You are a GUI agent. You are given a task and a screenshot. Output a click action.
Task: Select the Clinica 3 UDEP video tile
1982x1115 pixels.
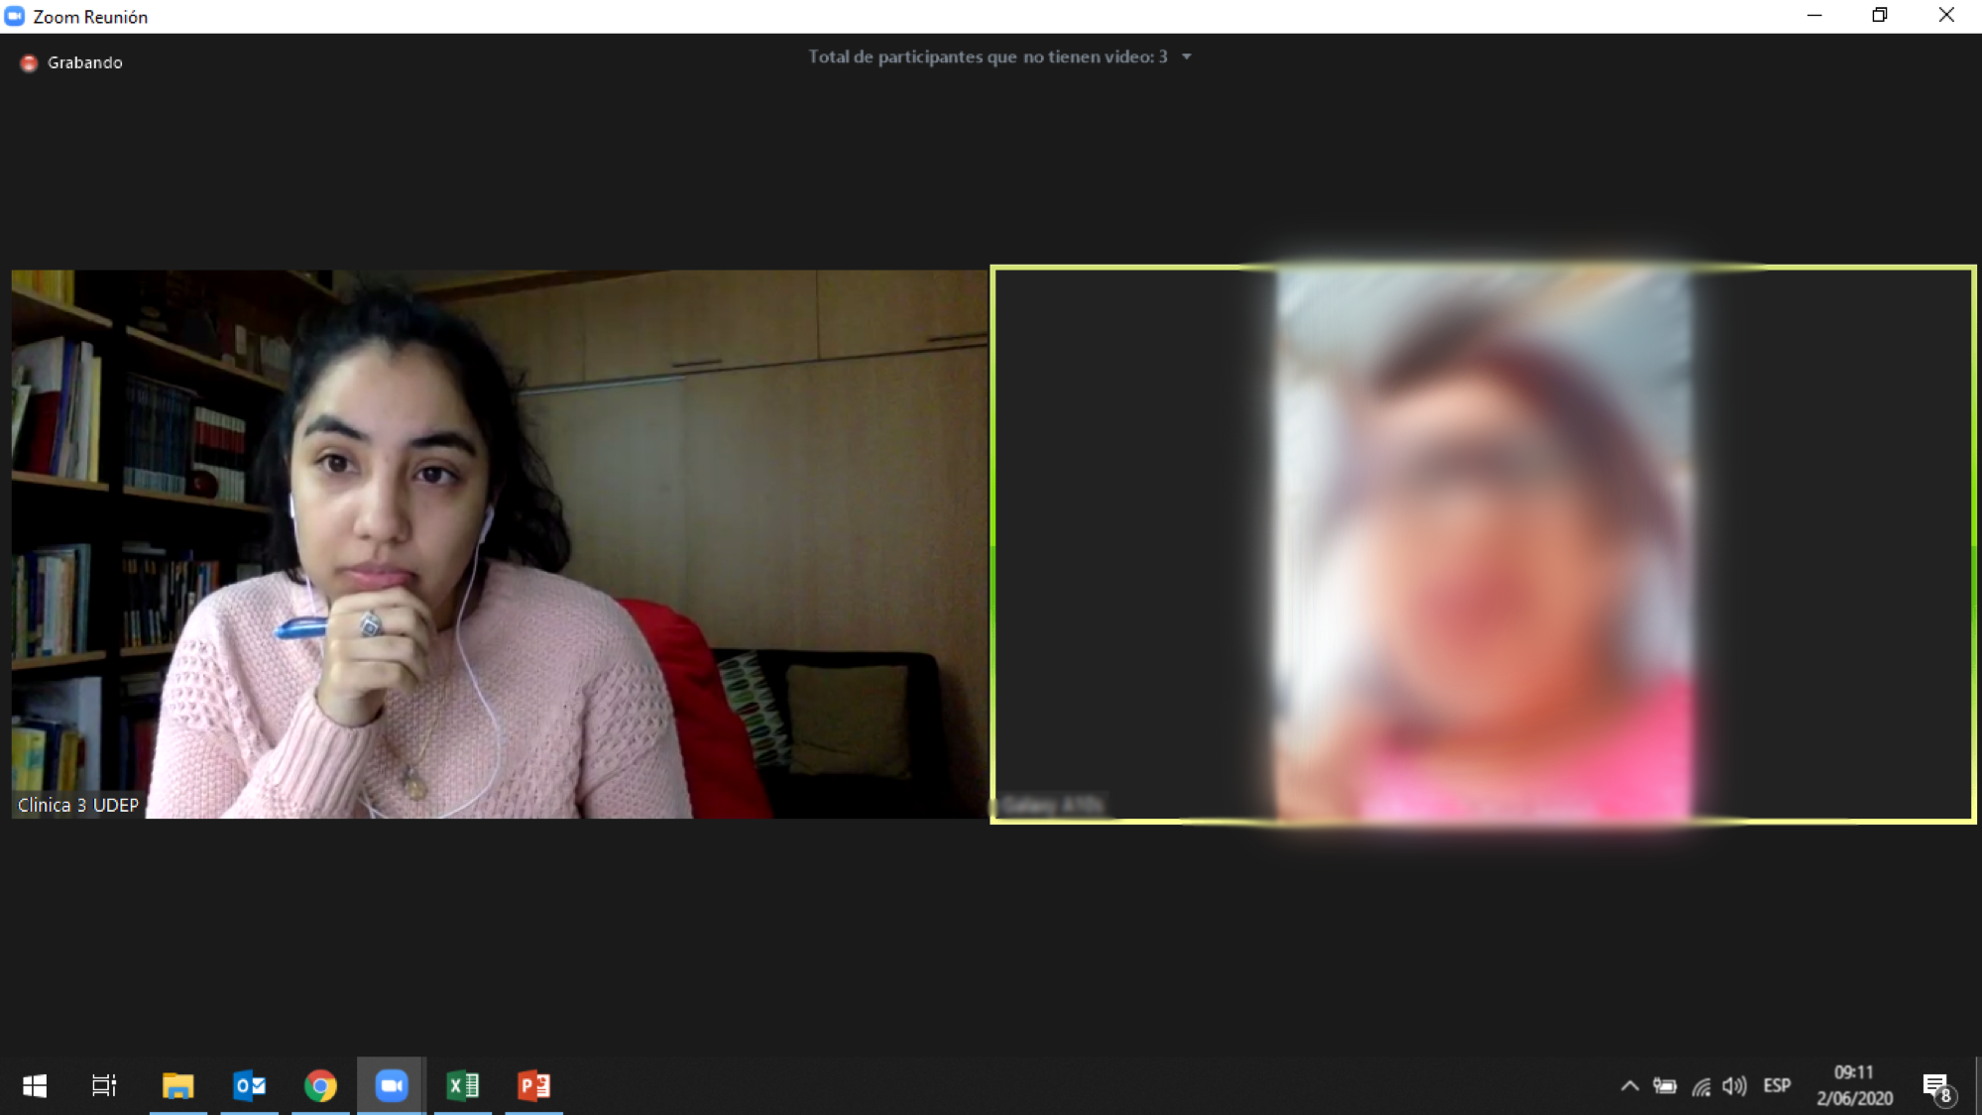499,543
